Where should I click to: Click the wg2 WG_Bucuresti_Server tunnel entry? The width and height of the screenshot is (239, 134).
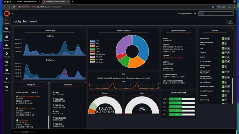[x=29, y=97]
